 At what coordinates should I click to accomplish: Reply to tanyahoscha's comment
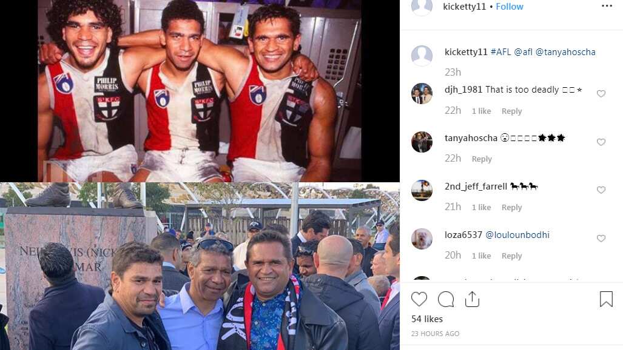482,159
